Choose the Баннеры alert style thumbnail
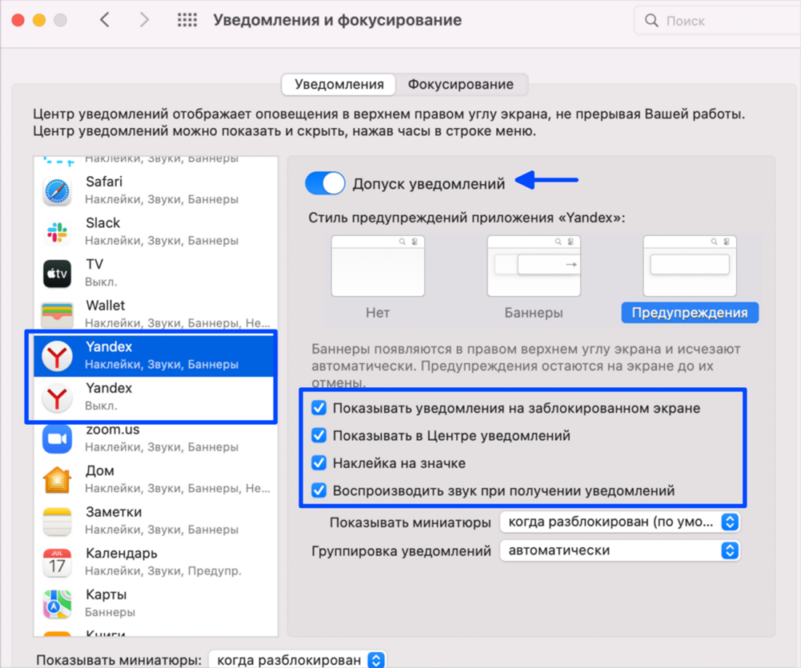Screen dimensions: 801x668 [533, 266]
